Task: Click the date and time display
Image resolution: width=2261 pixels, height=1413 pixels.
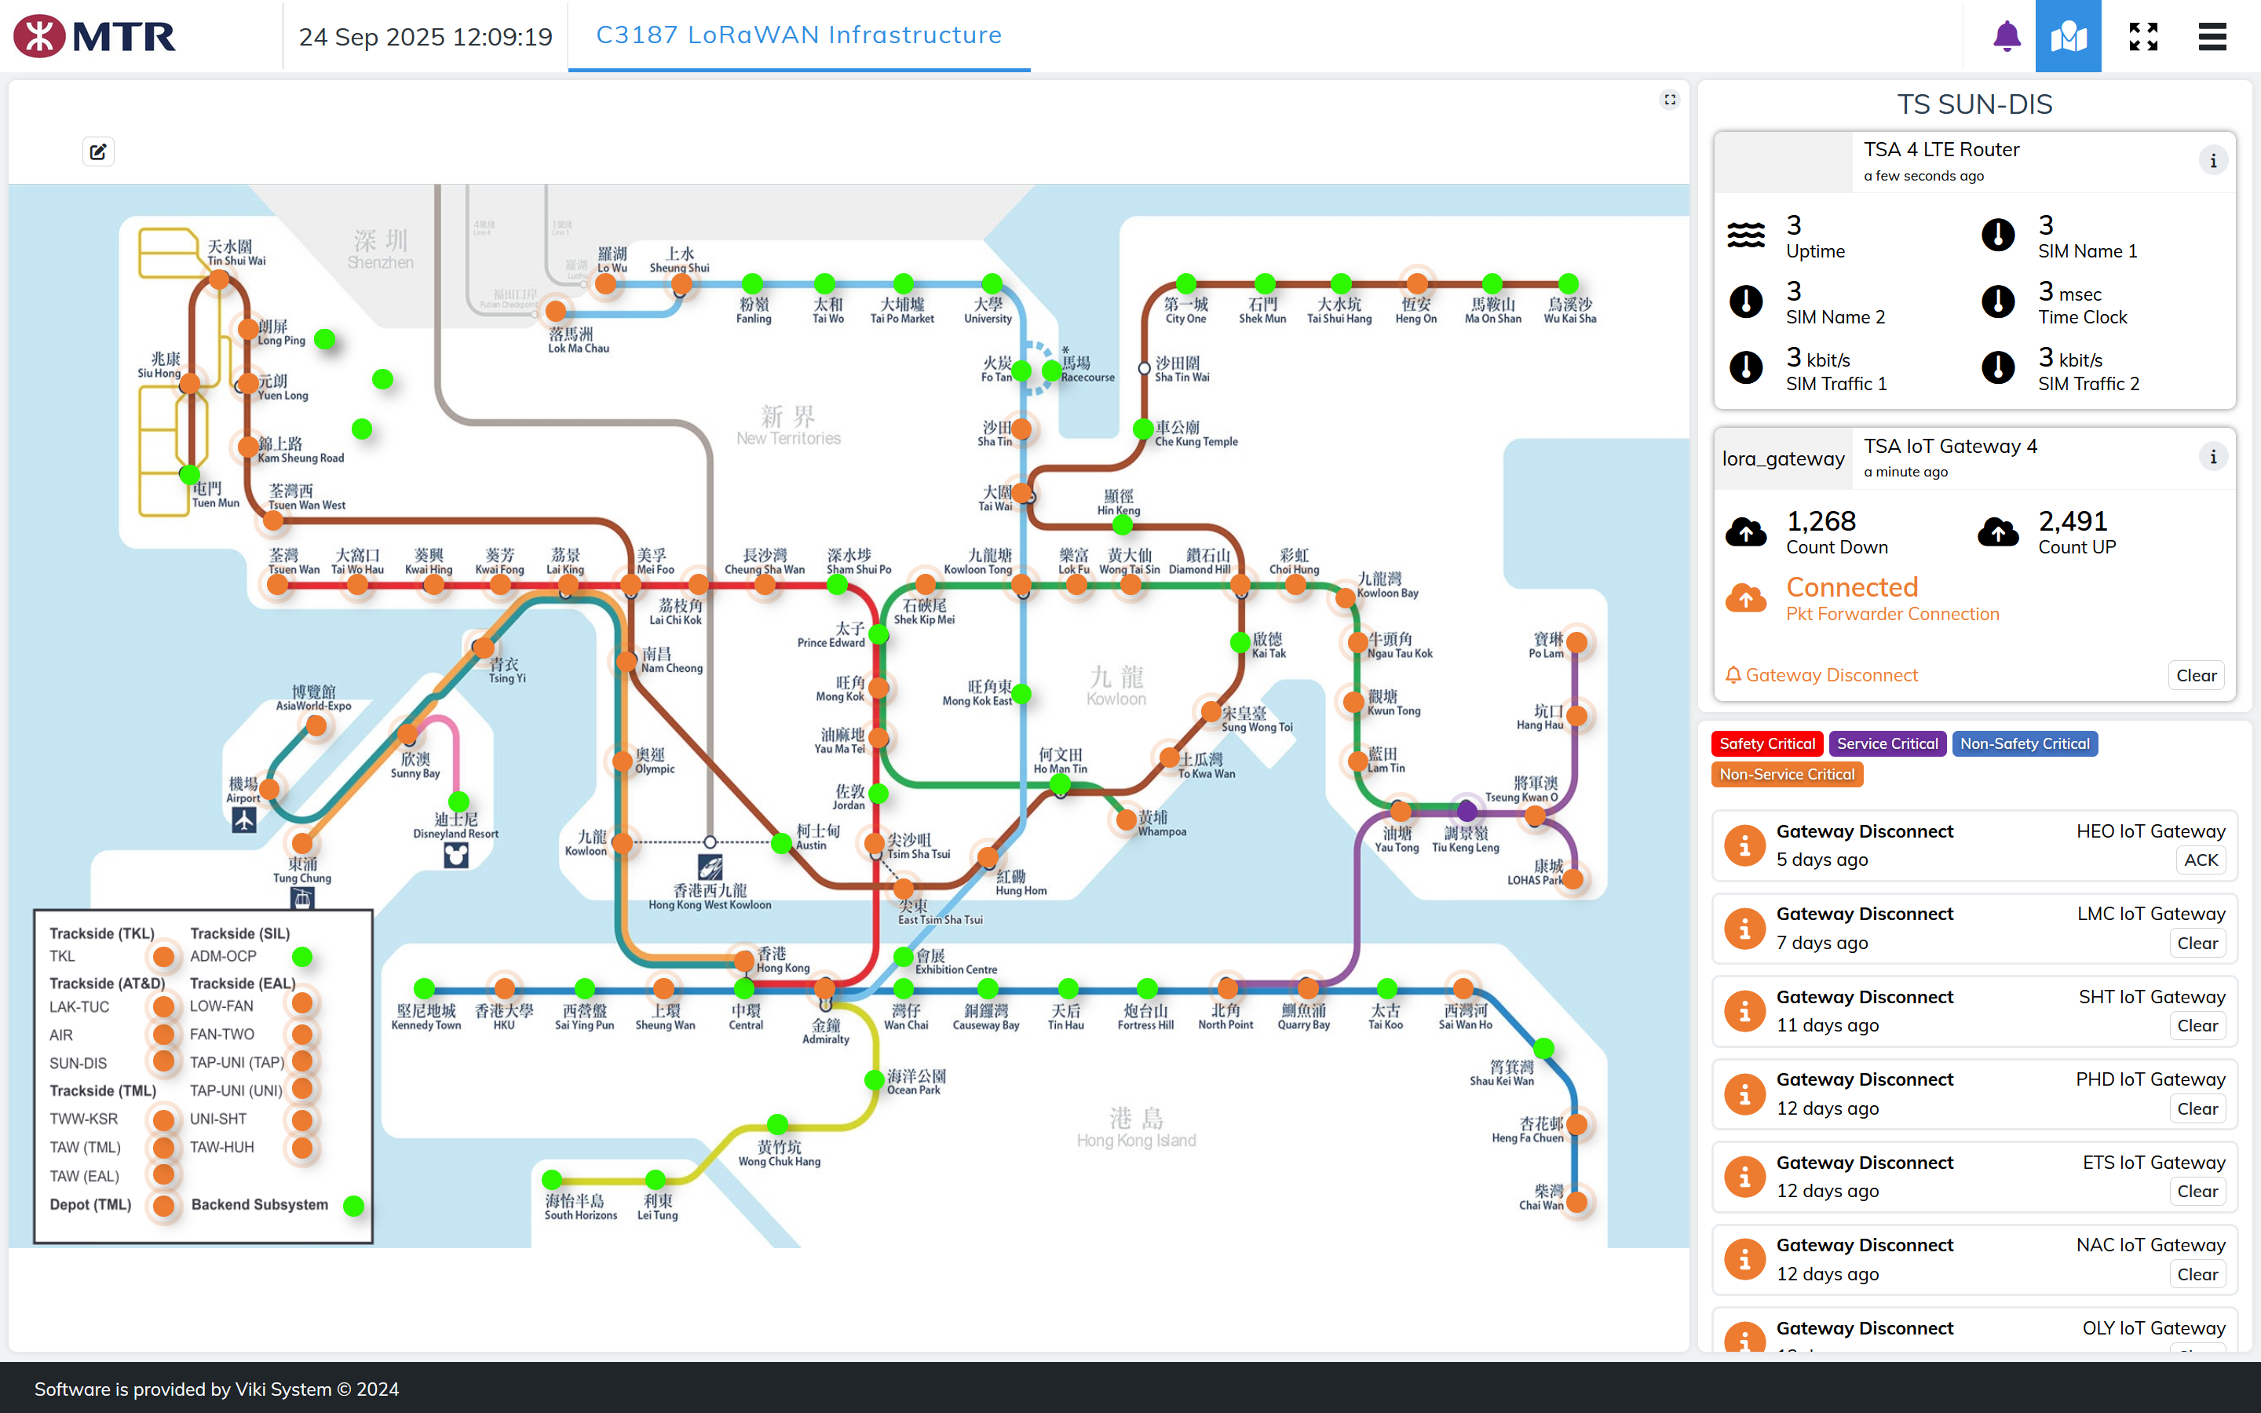Action: [x=425, y=36]
